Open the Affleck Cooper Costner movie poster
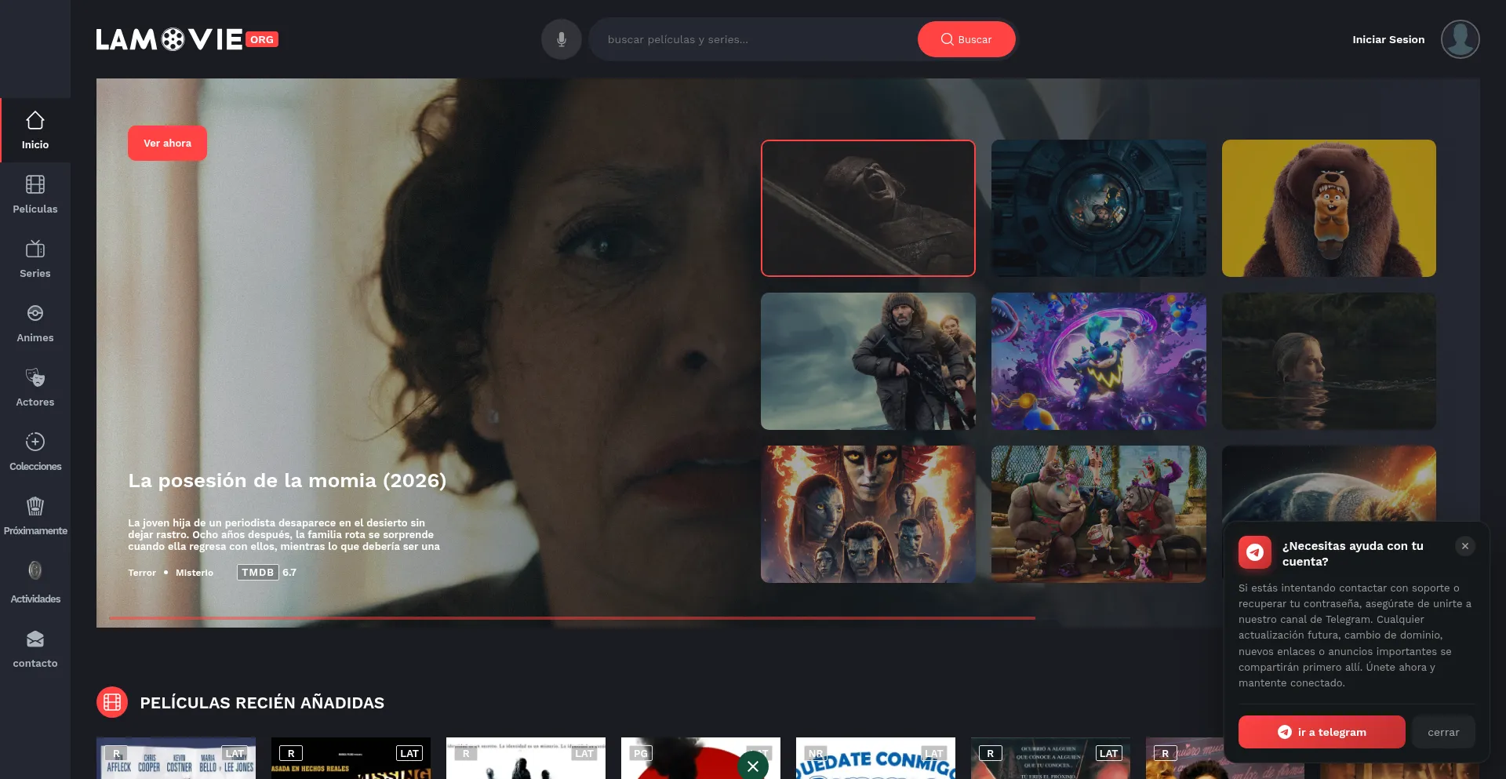1506x779 pixels. (176, 758)
